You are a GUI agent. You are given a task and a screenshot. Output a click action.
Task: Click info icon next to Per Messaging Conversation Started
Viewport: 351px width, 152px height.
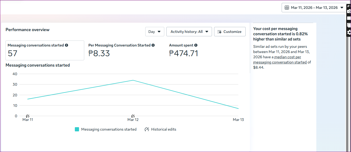coord(153,45)
